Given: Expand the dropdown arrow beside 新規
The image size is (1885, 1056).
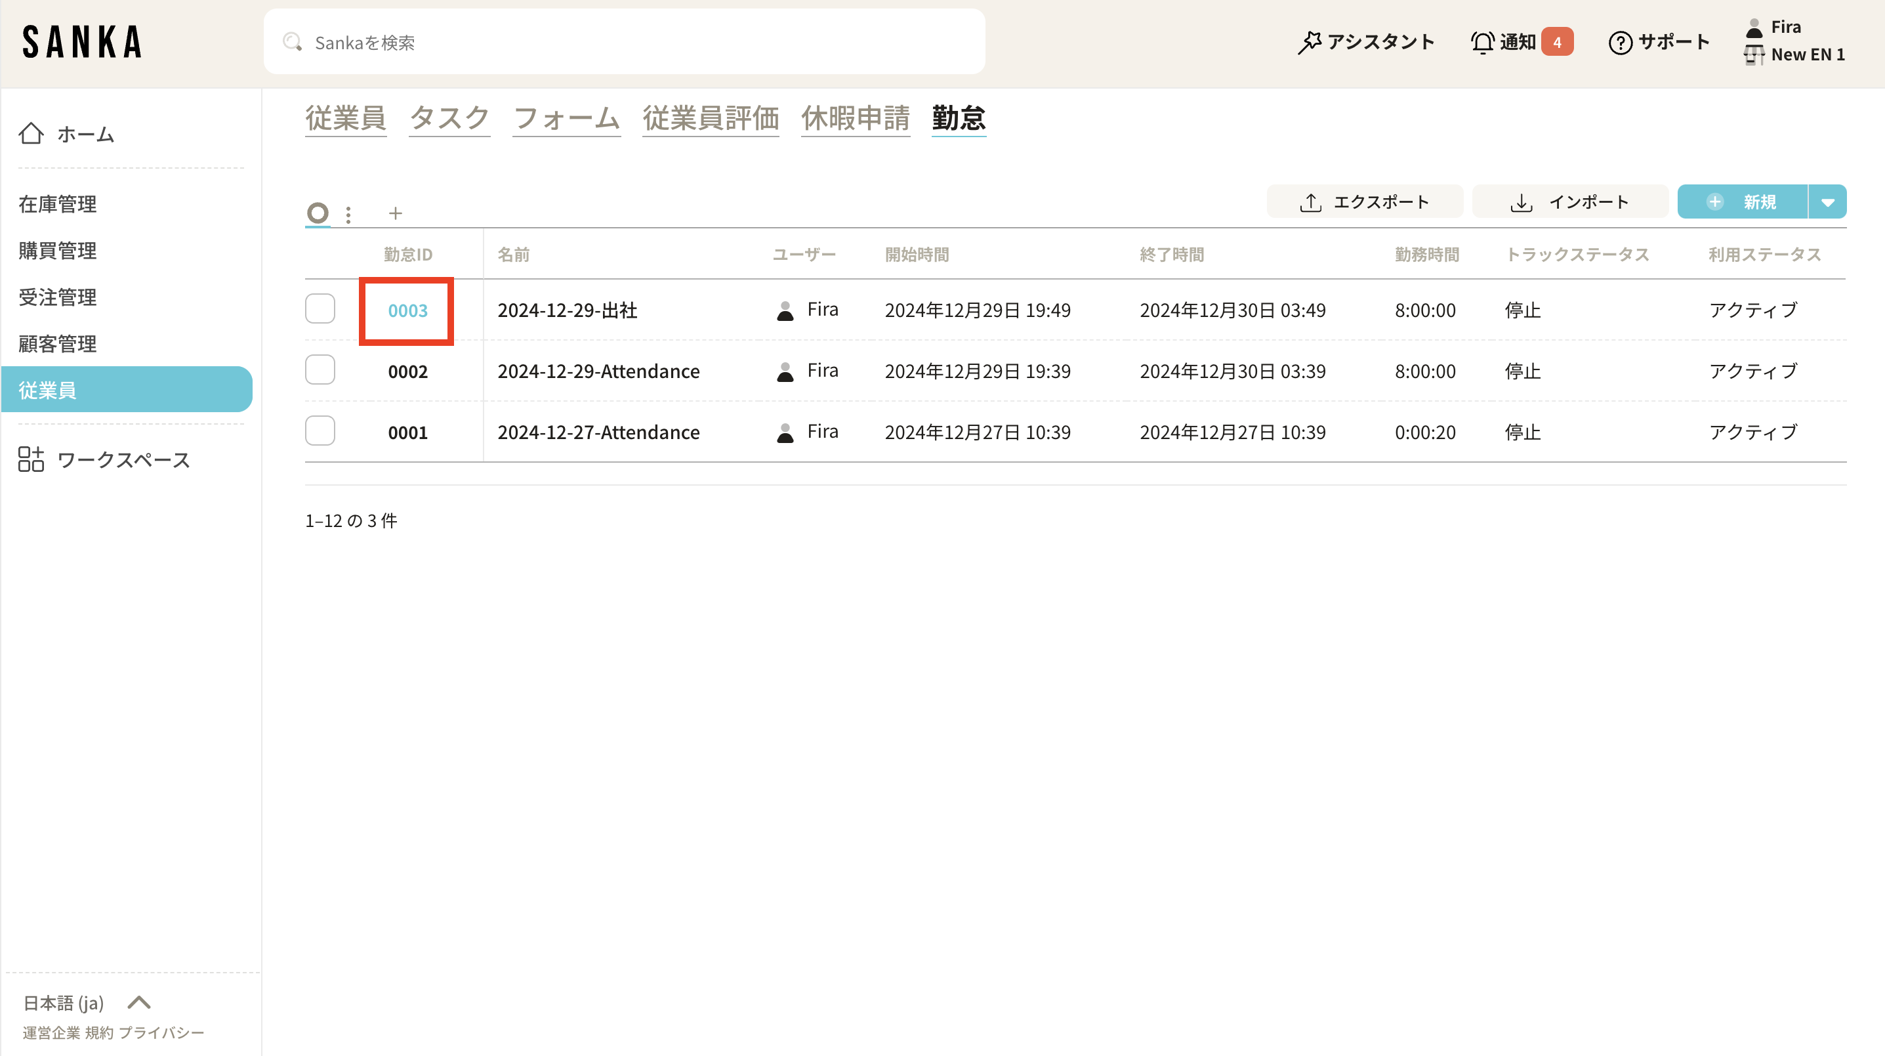Looking at the screenshot, I should [1827, 203].
